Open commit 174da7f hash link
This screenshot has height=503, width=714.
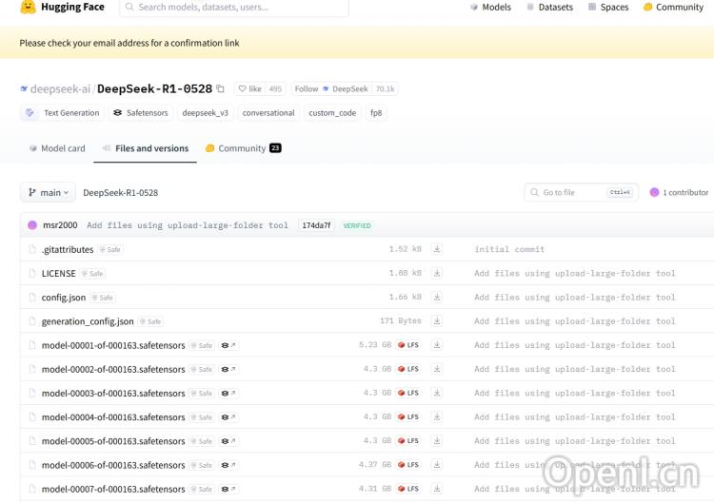[x=316, y=225]
